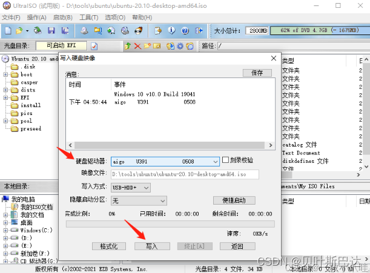
Task: Click the 路径 path field
Action: pyautogui.click(x=294, y=46)
